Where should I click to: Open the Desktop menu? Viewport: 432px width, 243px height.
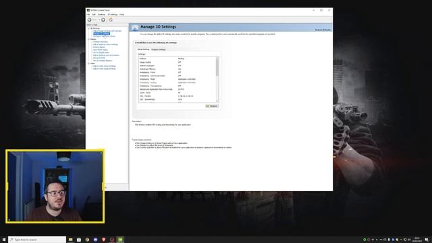(101, 14)
